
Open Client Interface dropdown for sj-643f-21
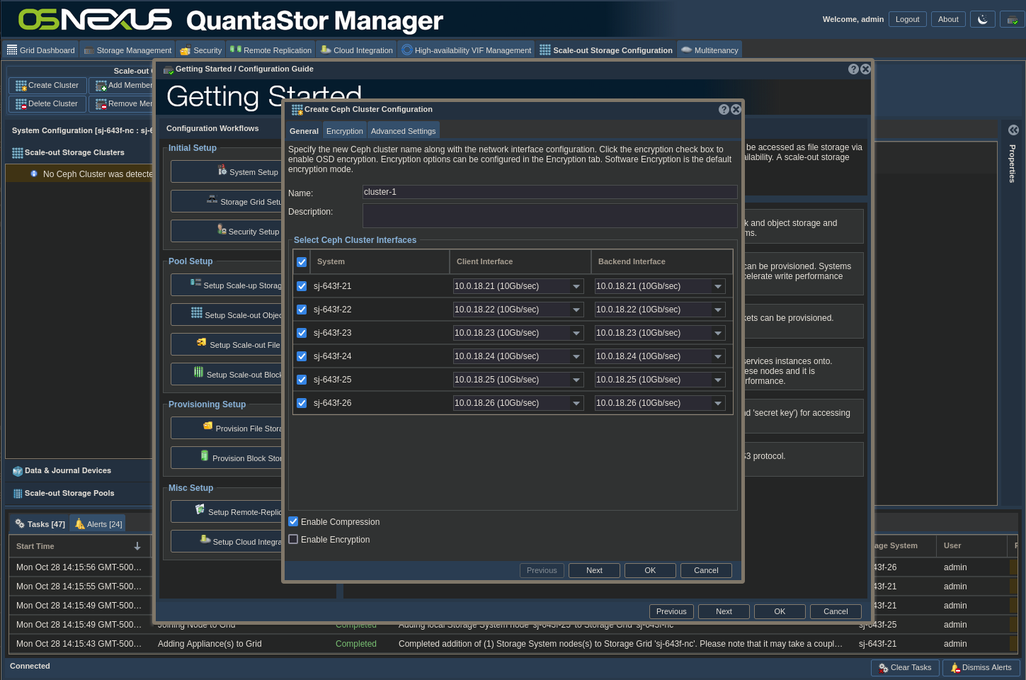tap(576, 287)
